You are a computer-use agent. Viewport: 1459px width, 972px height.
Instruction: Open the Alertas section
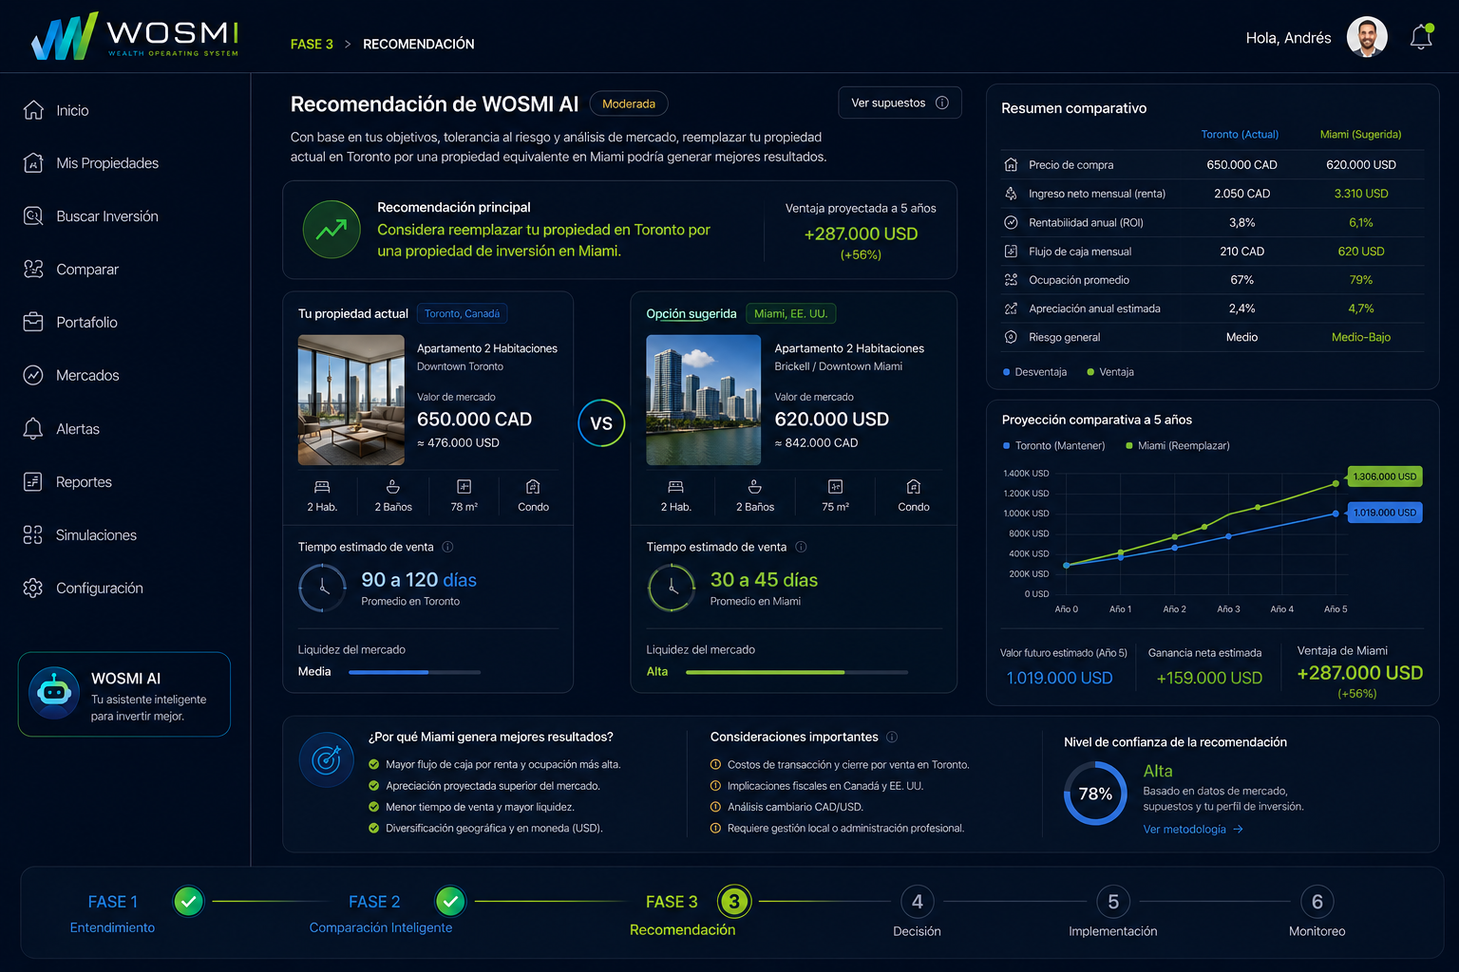(61, 429)
